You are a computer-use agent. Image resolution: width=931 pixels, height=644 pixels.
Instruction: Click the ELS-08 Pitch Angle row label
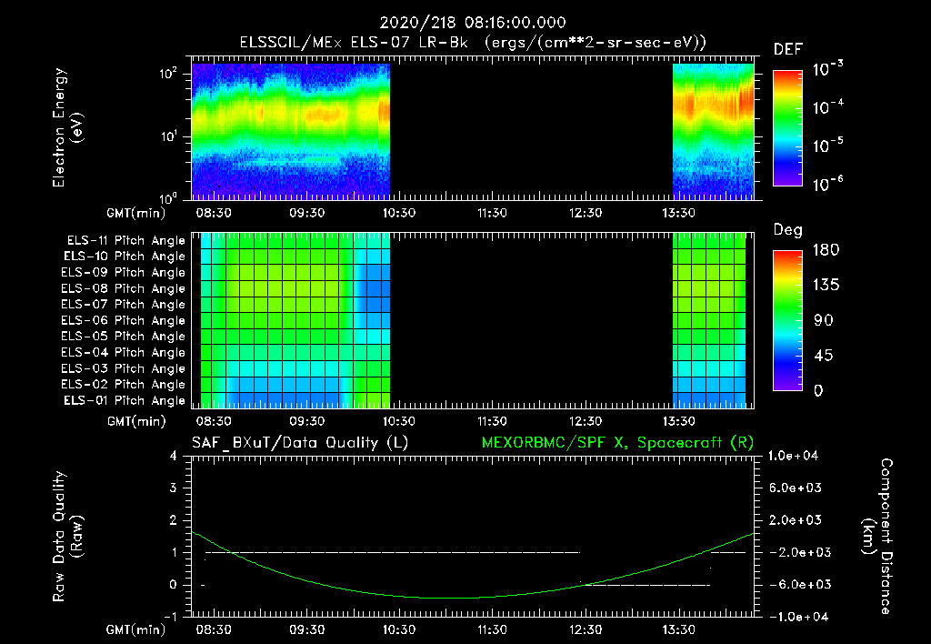pyautogui.click(x=123, y=288)
